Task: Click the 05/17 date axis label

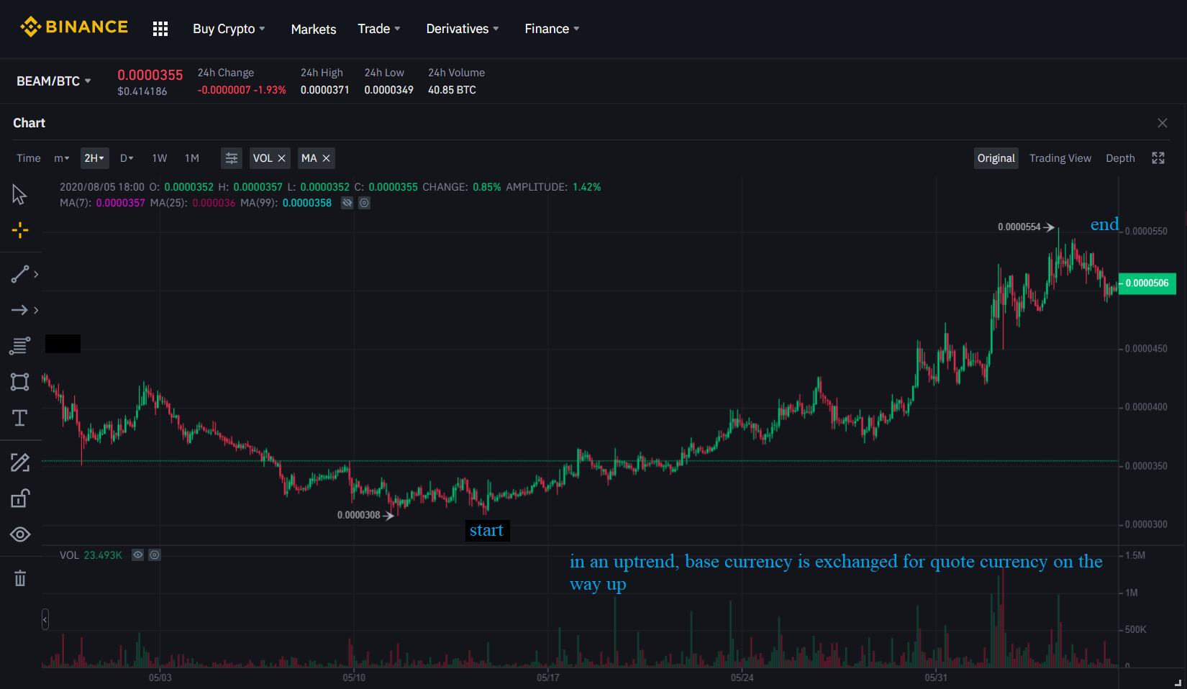Action: 548,677
